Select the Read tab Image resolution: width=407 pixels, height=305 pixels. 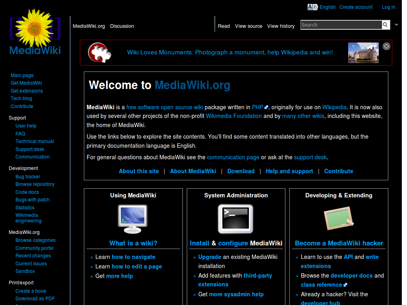pyautogui.click(x=224, y=26)
